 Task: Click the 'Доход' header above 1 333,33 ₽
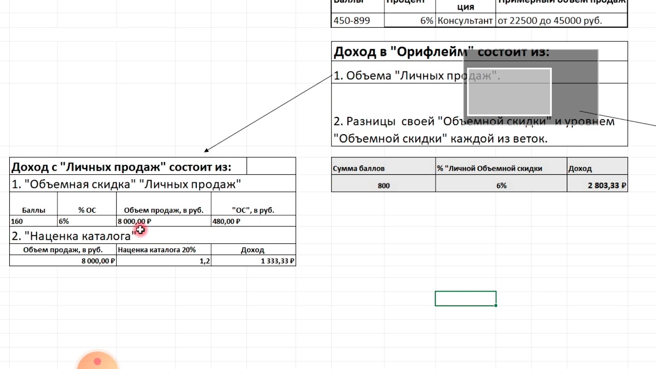[253, 250]
